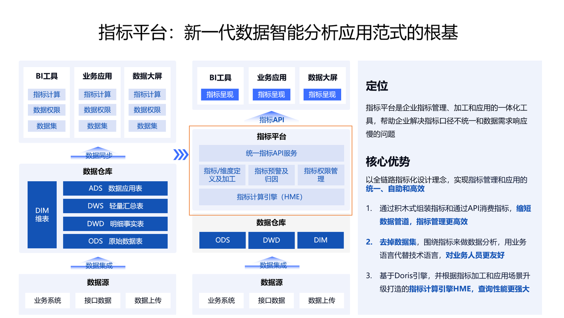The image size is (564, 318).
Task: Click the standalone ODS block
Action: coord(222,240)
